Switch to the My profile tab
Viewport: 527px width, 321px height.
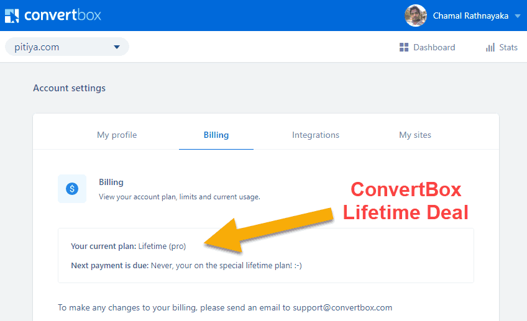pyautogui.click(x=117, y=135)
